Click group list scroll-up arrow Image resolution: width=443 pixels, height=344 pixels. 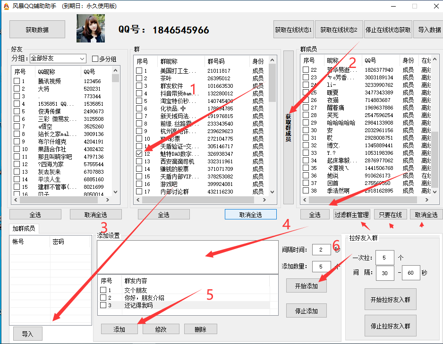(272, 60)
